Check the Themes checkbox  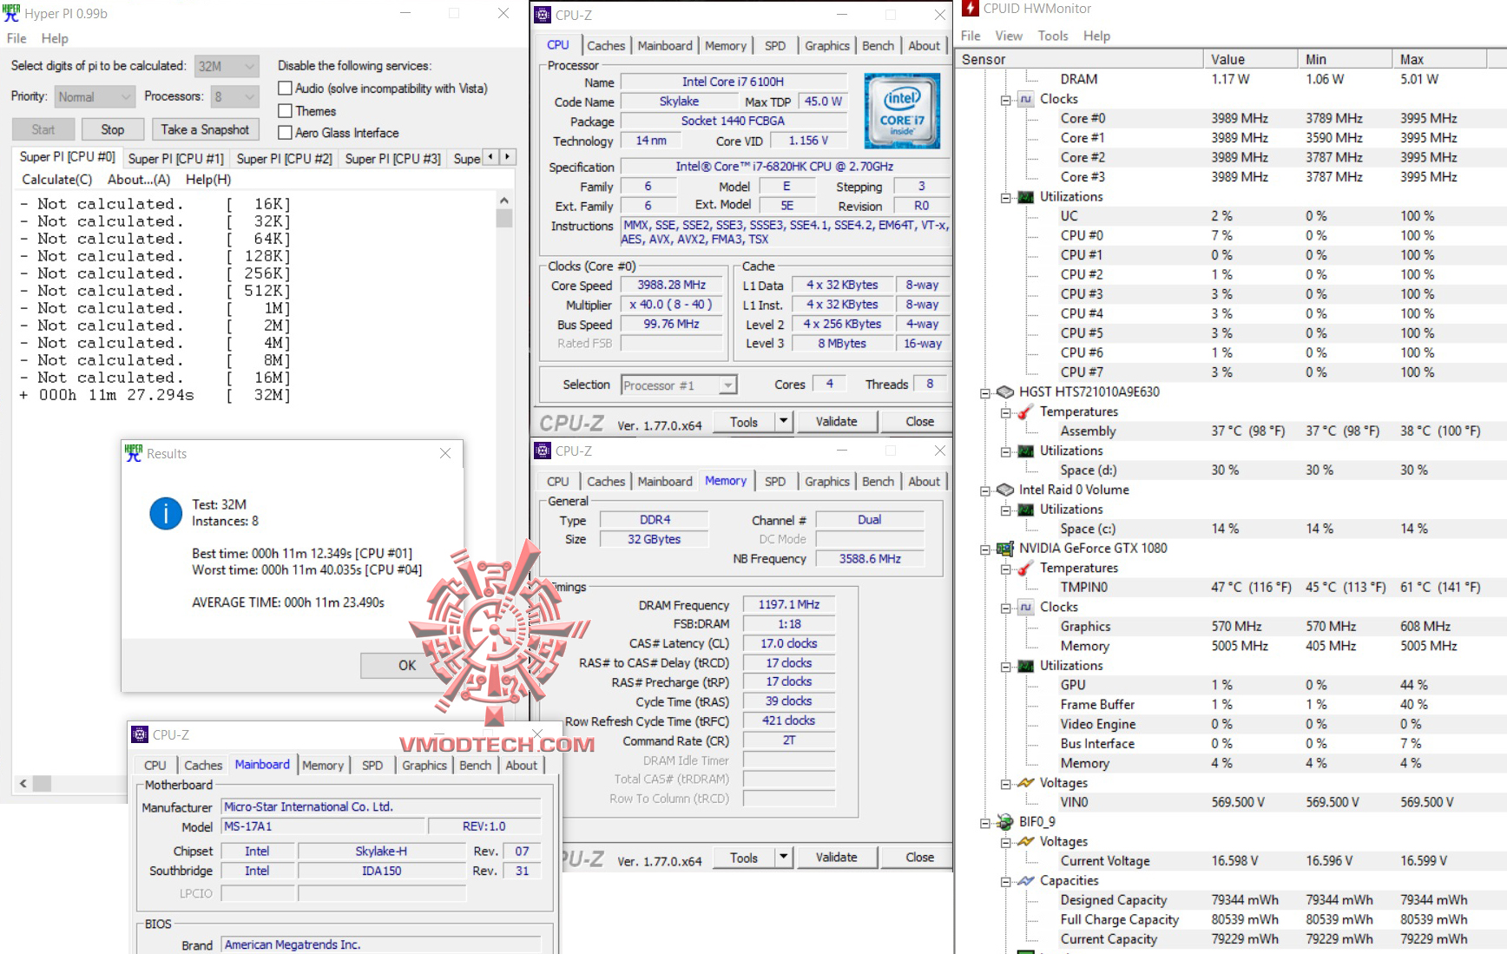click(x=285, y=110)
